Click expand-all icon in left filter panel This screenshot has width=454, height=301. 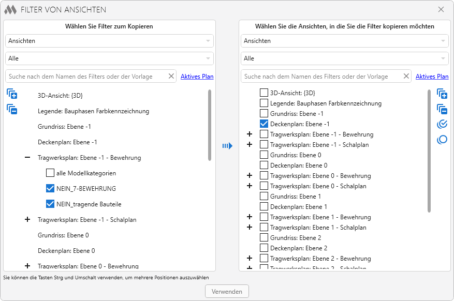pyautogui.click(x=12, y=94)
